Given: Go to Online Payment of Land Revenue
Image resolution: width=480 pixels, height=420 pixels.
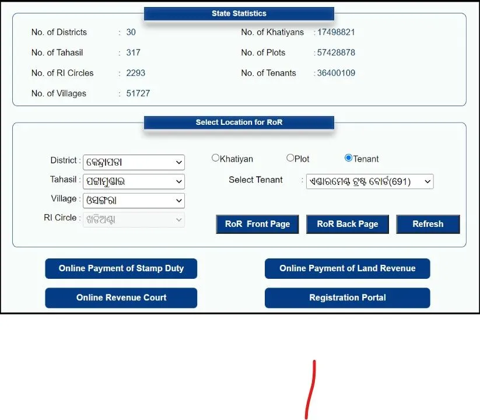Looking at the screenshot, I should click(x=348, y=268).
